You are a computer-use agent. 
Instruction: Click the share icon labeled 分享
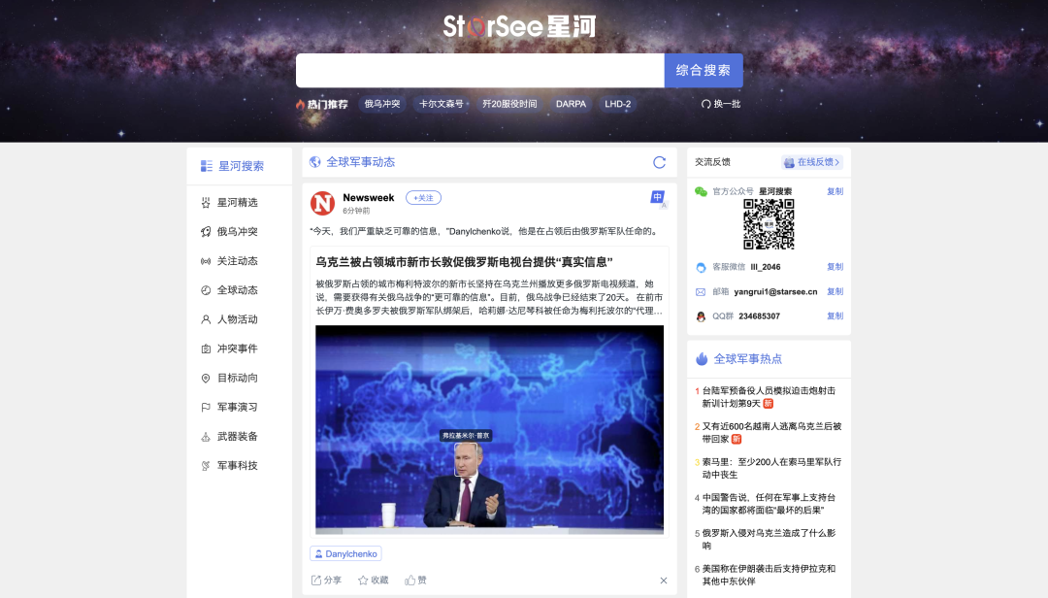[326, 580]
